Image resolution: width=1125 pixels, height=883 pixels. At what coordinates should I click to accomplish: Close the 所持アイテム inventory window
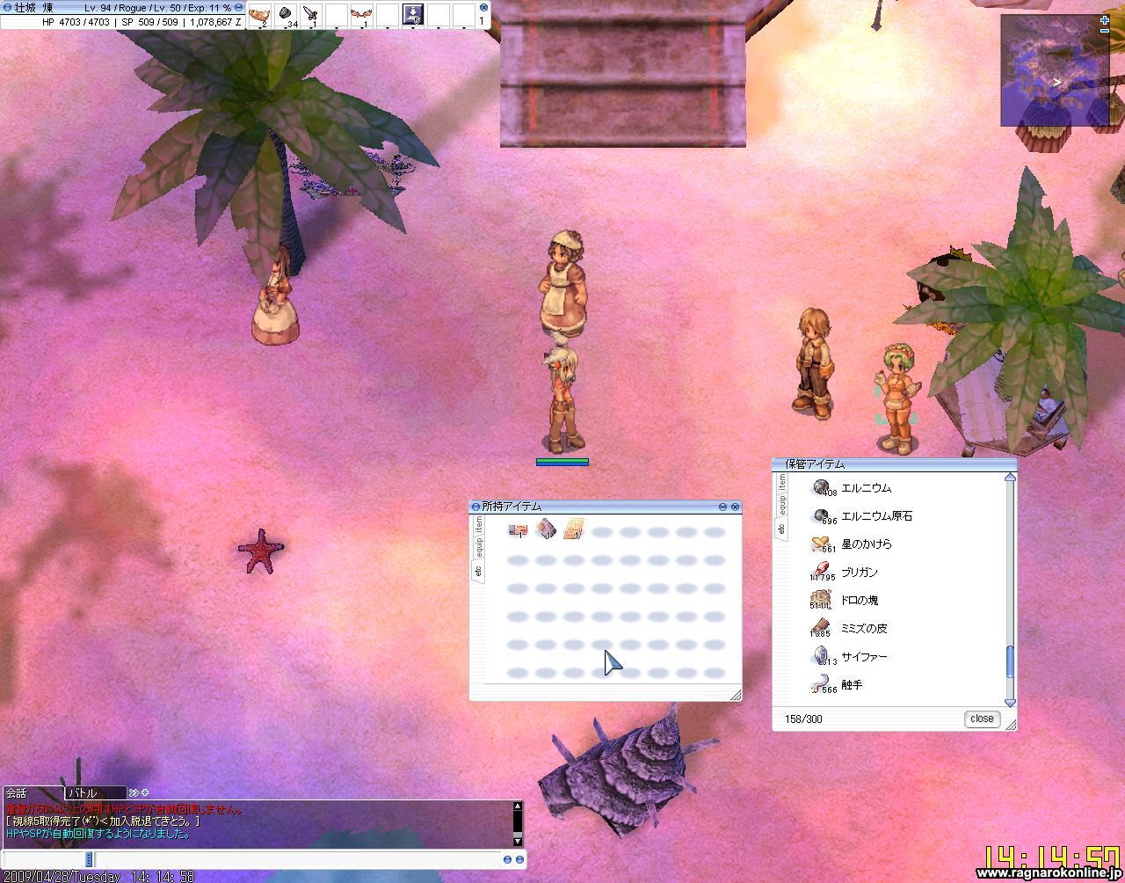[x=736, y=507]
